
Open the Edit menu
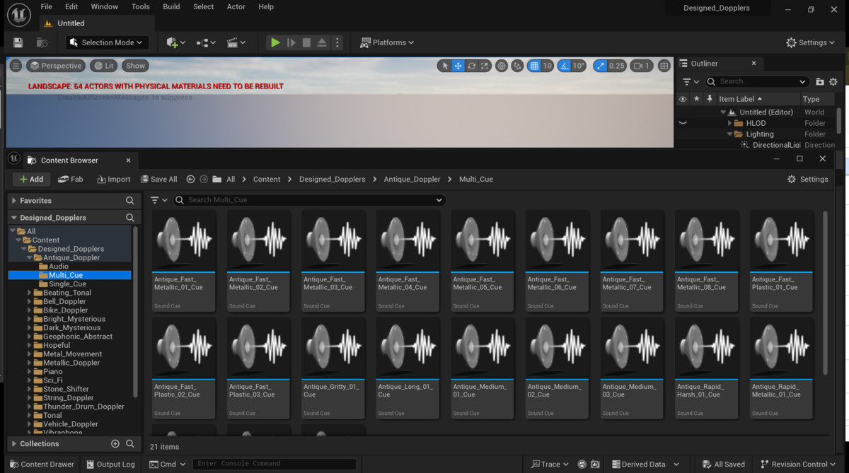coord(71,6)
